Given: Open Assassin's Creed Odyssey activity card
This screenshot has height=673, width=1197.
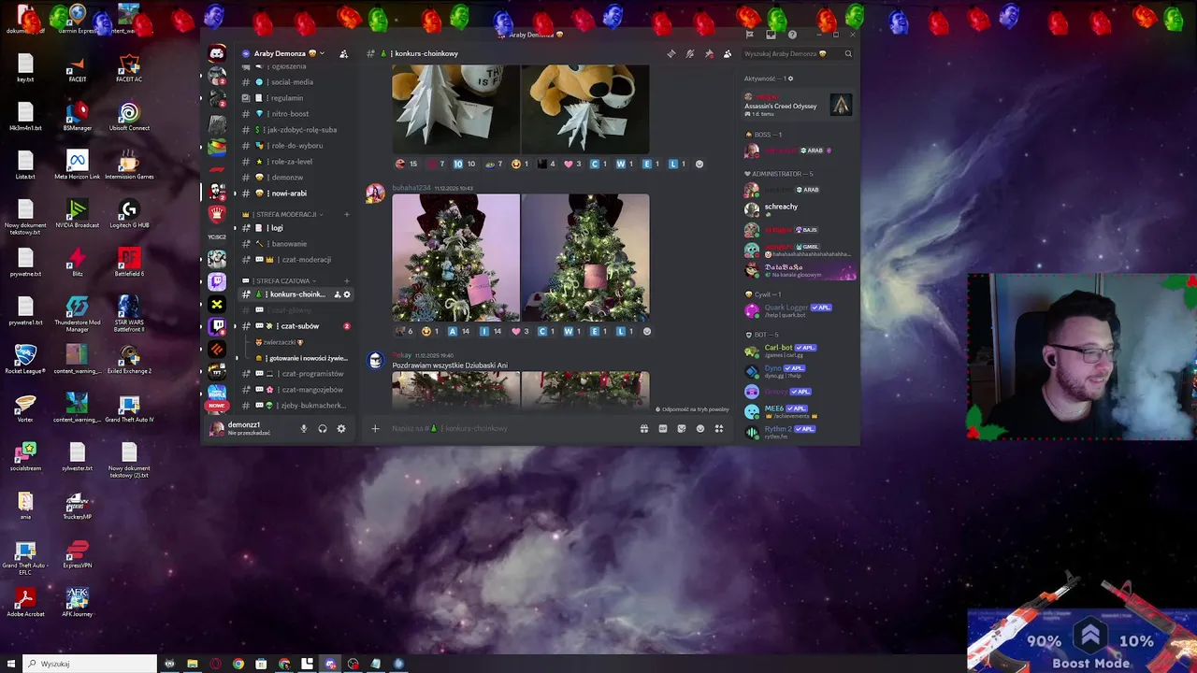Looking at the screenshot, I should (800, 105).
